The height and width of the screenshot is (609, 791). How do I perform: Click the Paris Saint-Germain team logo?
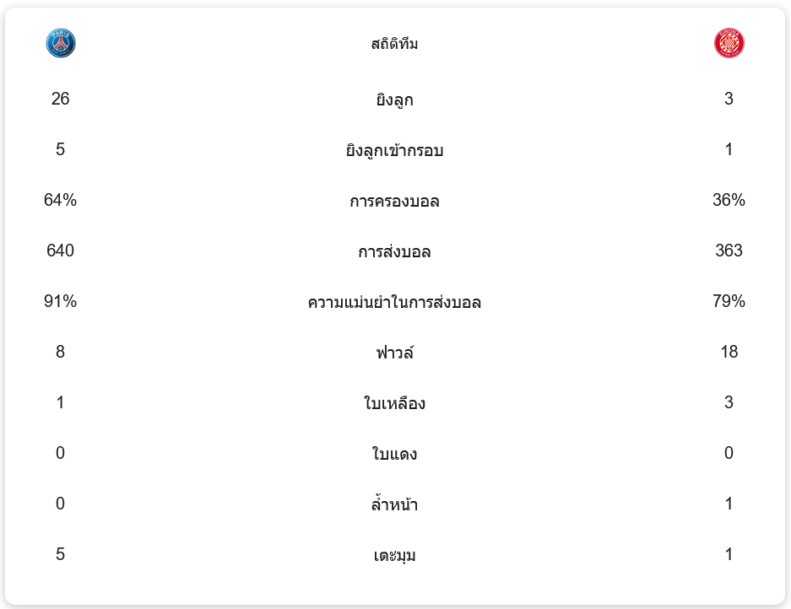(61, 43)
